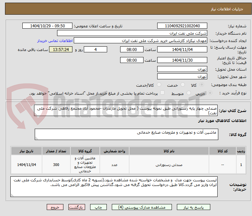Click the تعداد / مقدار column header
This screenshot has height=216, width=252.
(56, 151)
